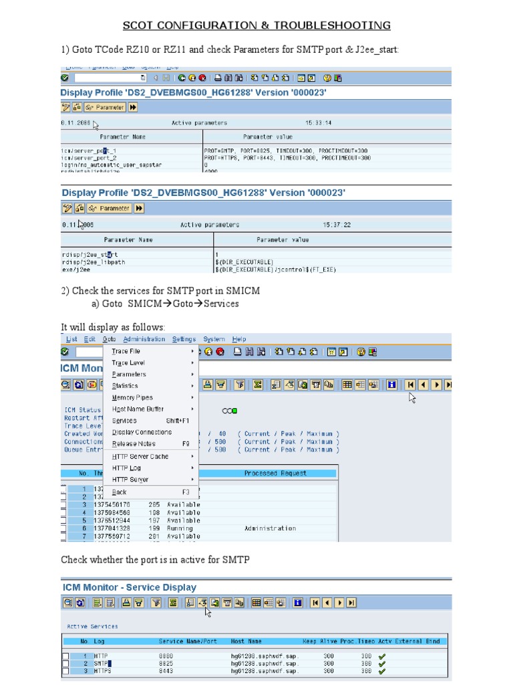Tick the checkbox beside HTTPS service
This screenshot has height=685, width=513.
tap(65, 670)
